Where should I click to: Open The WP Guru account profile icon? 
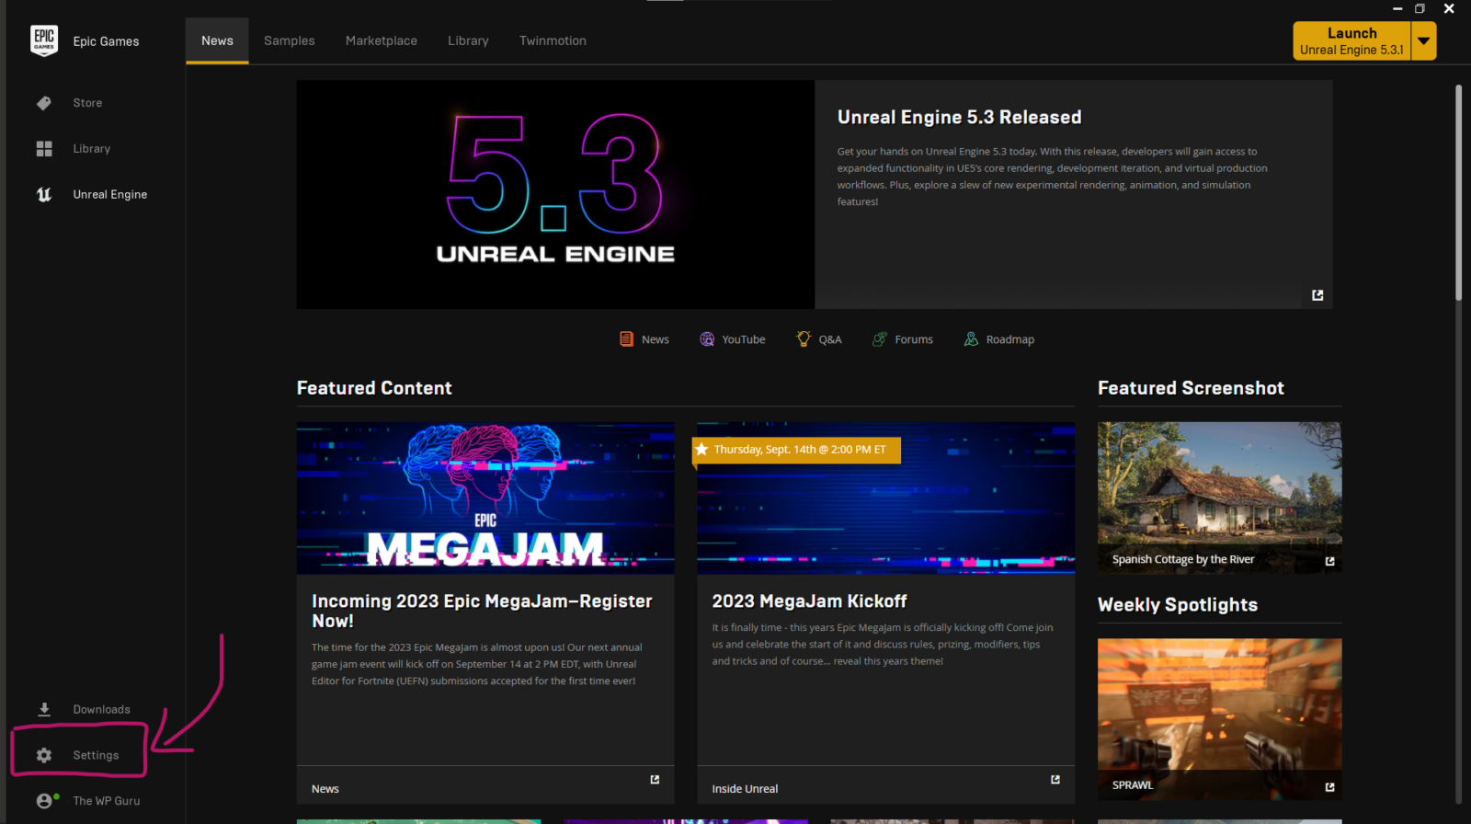[x=44, y=801]
